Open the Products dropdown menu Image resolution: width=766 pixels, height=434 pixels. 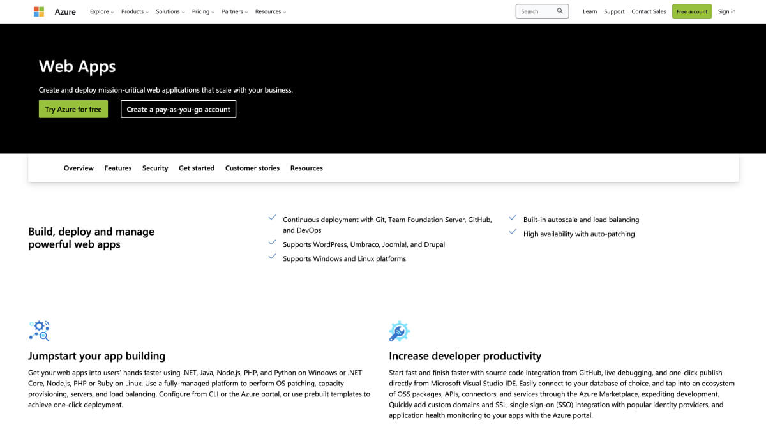pyautogui.click(x=135, y=11)
